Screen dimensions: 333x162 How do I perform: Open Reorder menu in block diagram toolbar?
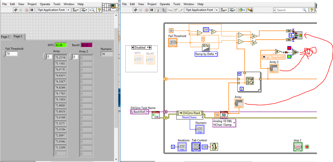point(242,10)
